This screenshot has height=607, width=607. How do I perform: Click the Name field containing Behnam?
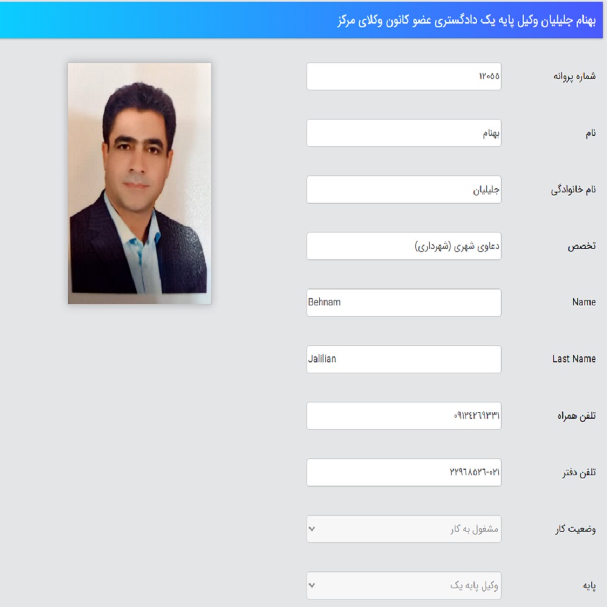[404, 302]
